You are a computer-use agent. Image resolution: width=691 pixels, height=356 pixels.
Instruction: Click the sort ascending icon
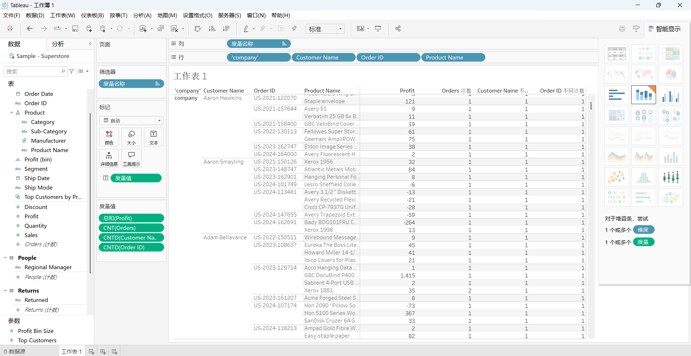pos(212,28)
